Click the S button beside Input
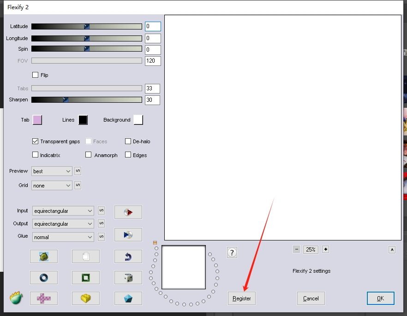Viewport: 407px width, 316px height. 101,211
